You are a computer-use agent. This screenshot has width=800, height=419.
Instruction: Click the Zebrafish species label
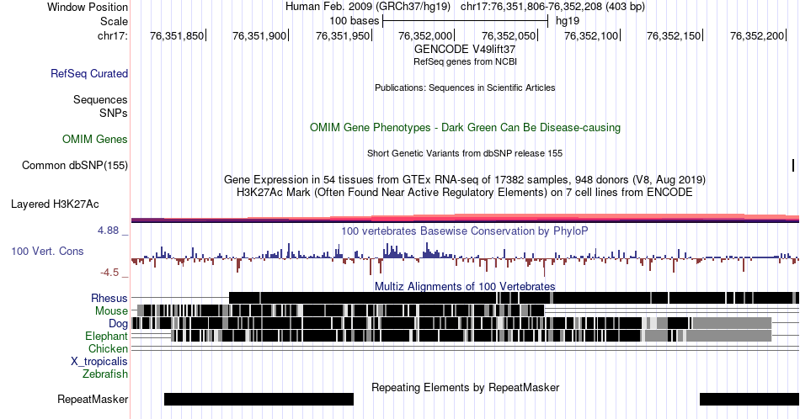(105, 374)
